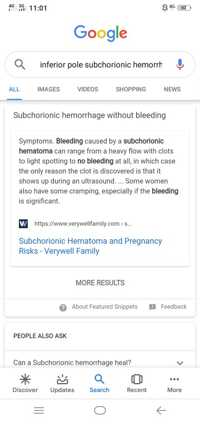Viewport: 200px width, 422px height.
Task: Expand 'Can a Subchorionic hemorrhage heal?' question
Action: pos(100,363)
